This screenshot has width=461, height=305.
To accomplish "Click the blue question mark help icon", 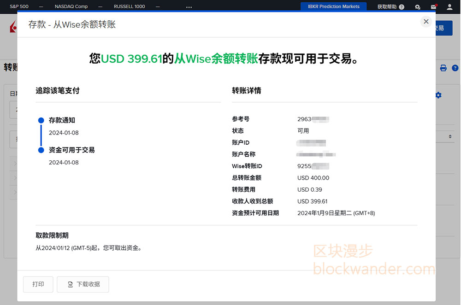I will pyautogui.click(x=455, y=68).
